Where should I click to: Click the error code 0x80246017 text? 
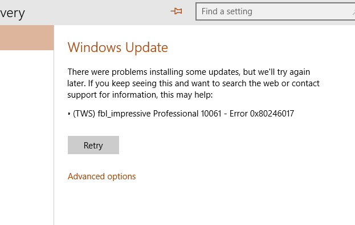tap(272, 114)
